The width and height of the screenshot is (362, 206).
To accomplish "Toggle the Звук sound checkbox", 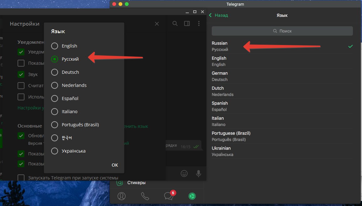I will click(x=21, y=74).
